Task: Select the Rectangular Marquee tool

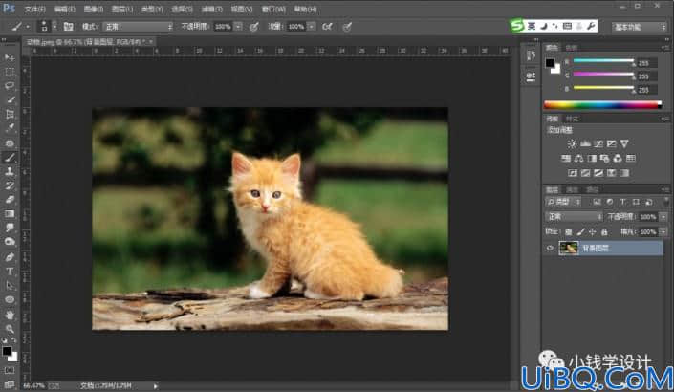Action: 10,72
